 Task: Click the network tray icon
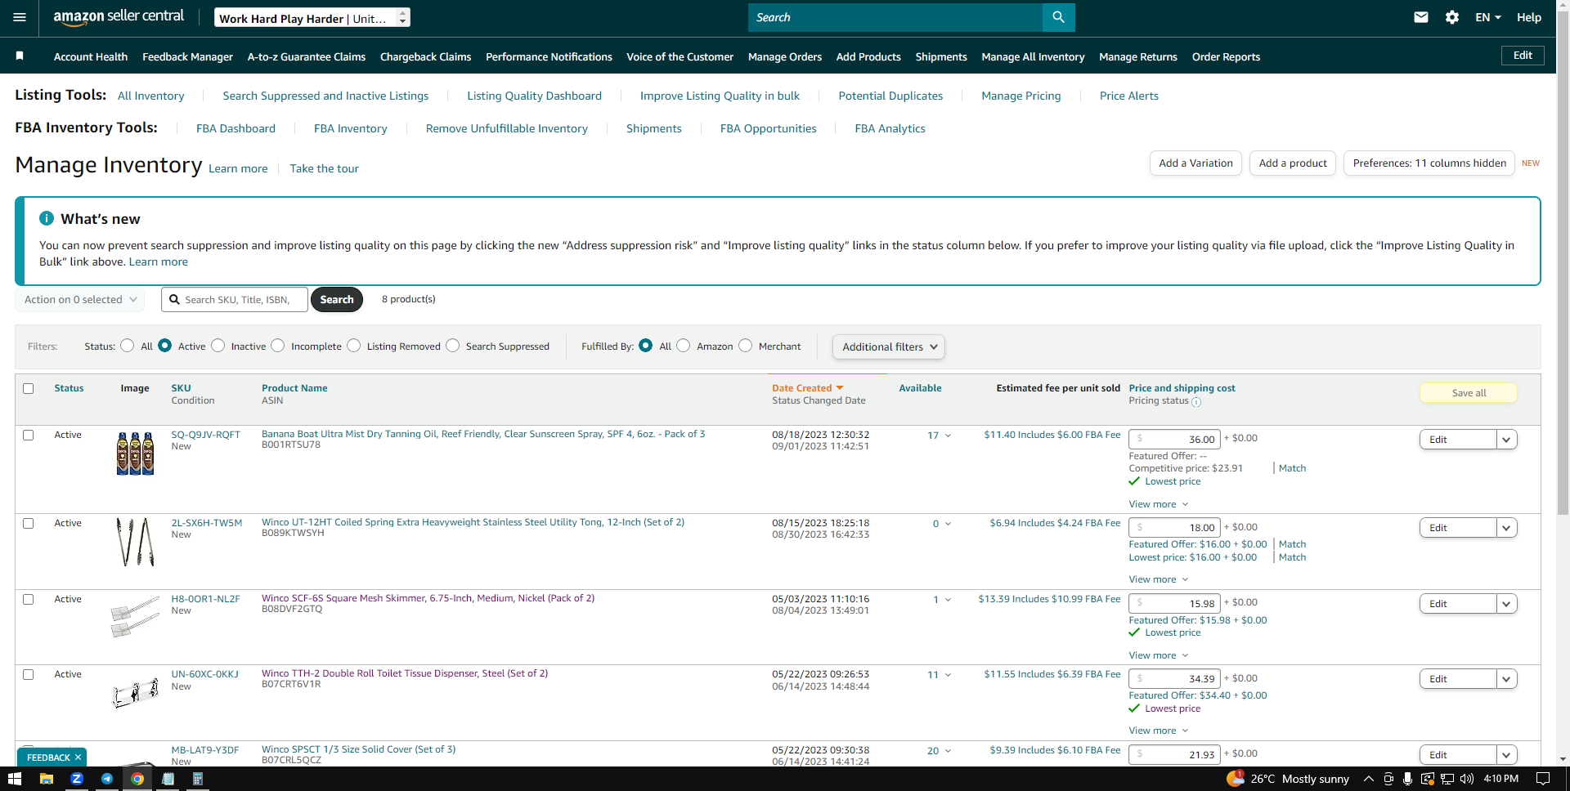tap(1447, 779)
